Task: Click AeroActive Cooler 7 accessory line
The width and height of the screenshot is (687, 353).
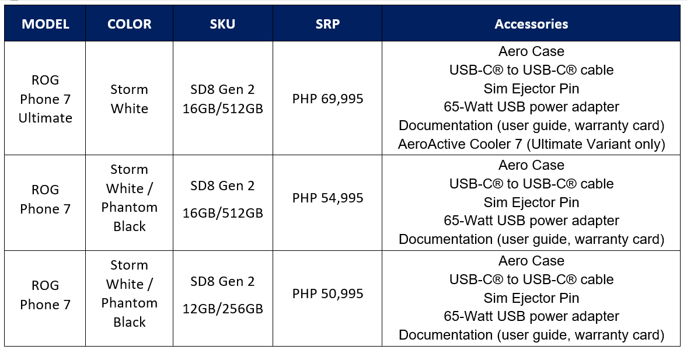Action: pyautogui.click(x=531, y=144)
